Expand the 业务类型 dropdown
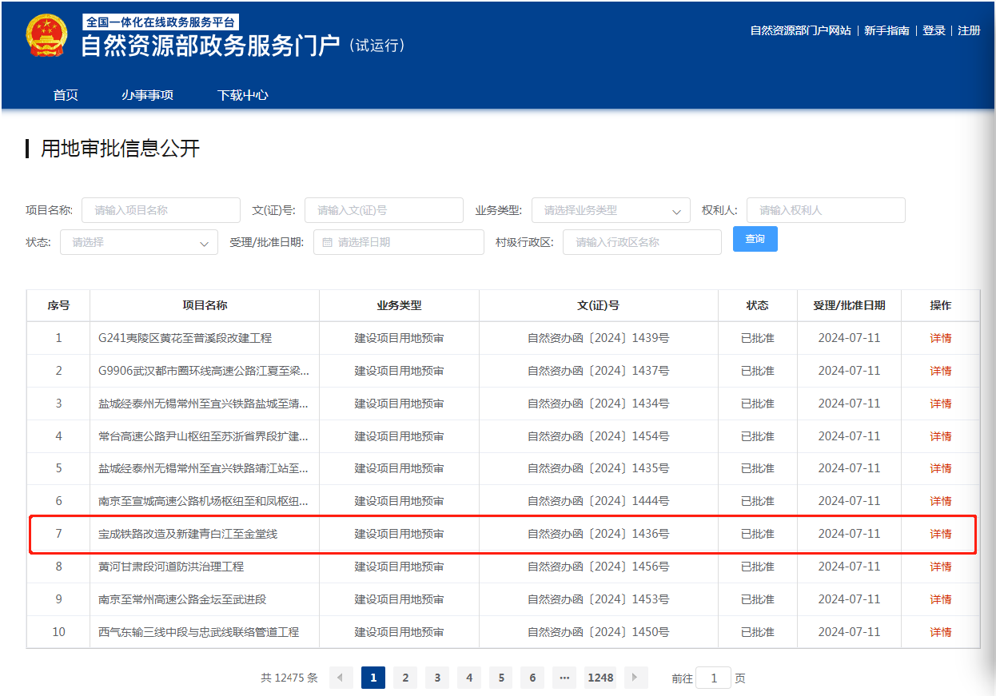This screenshot has height=696, width=996. (x=611, y=210)
